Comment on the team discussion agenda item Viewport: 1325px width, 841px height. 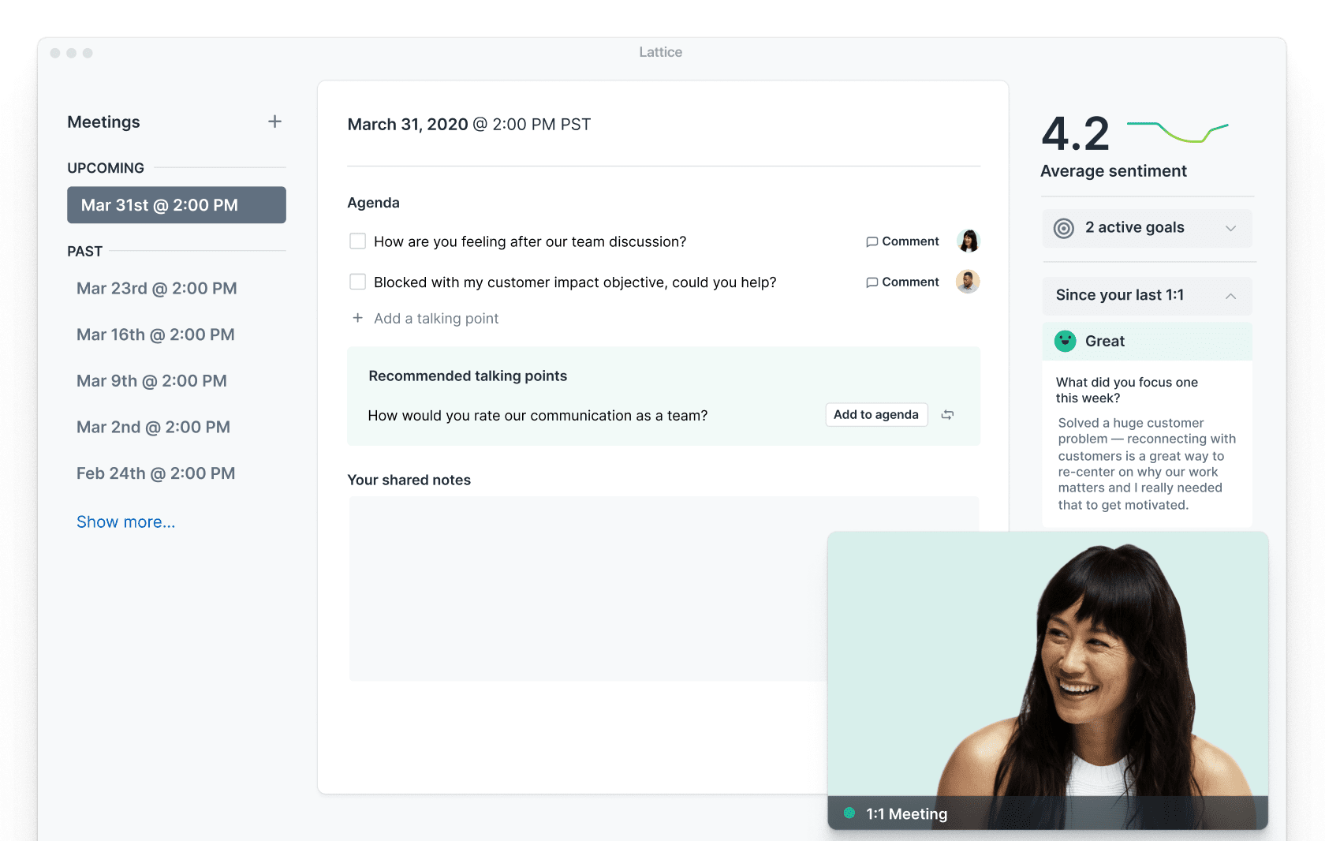pos(902,241)
